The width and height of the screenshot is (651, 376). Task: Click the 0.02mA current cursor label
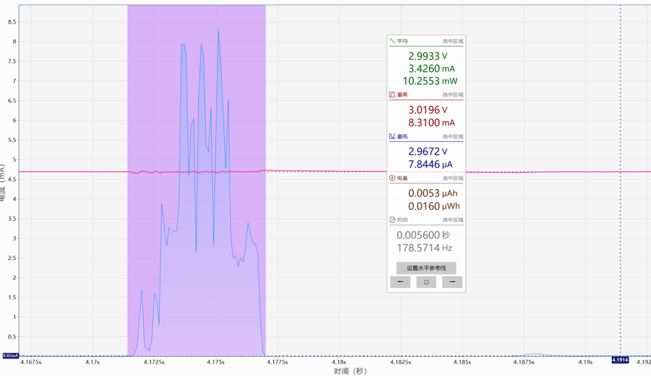10,356
